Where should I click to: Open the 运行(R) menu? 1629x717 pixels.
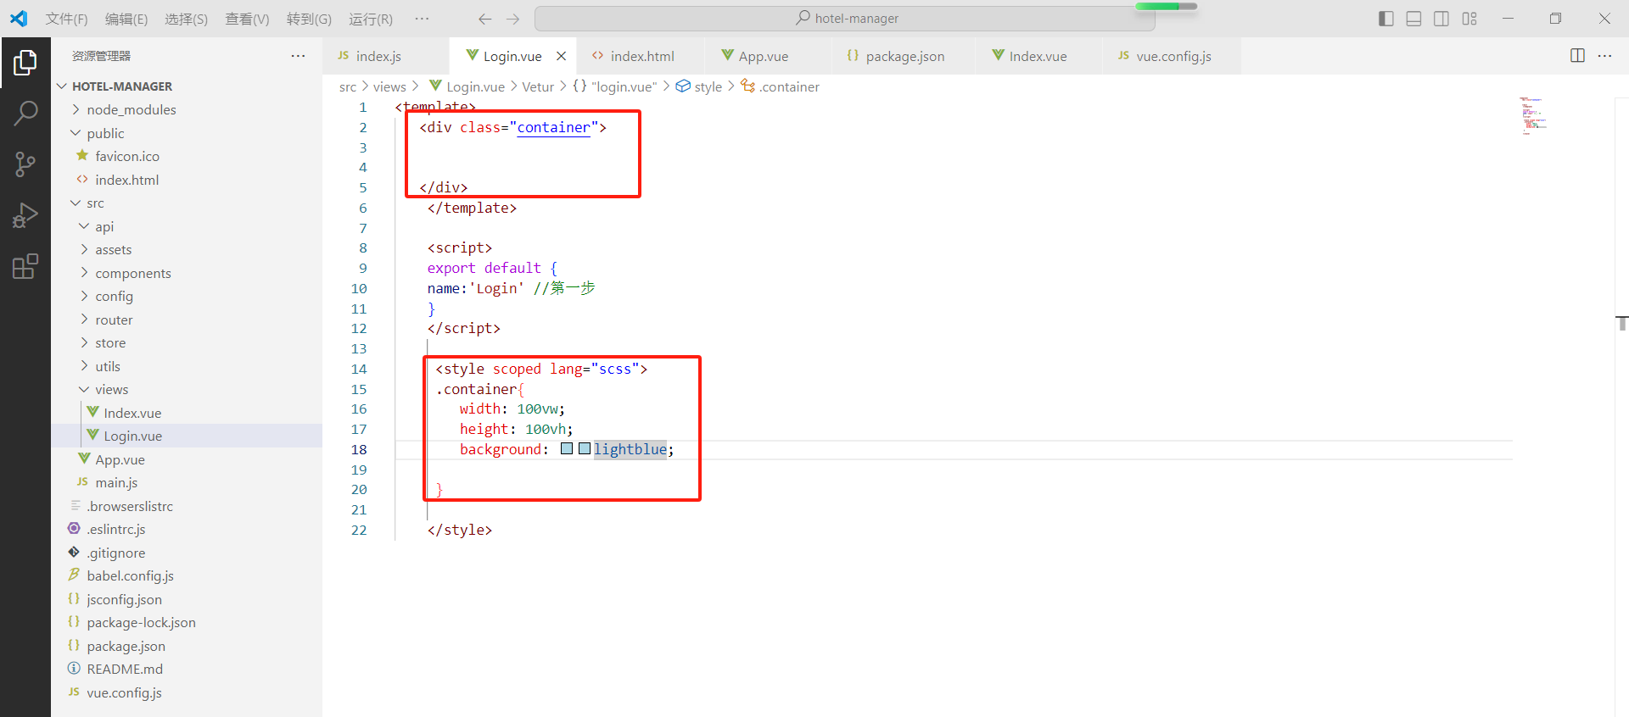point(371,19)
